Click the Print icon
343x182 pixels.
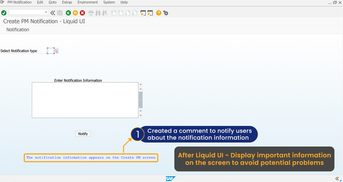(91, 13)
